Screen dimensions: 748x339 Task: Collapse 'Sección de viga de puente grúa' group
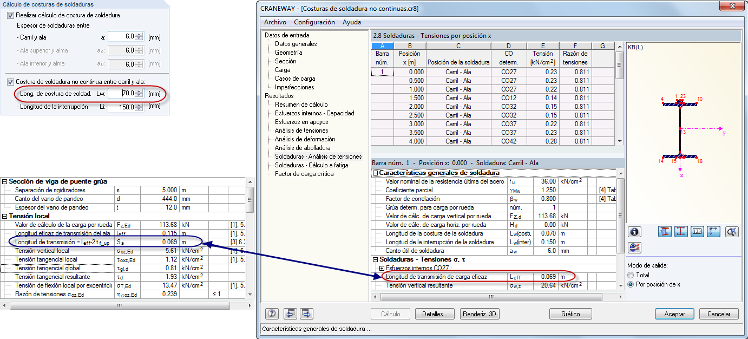(x=5, y=181)
